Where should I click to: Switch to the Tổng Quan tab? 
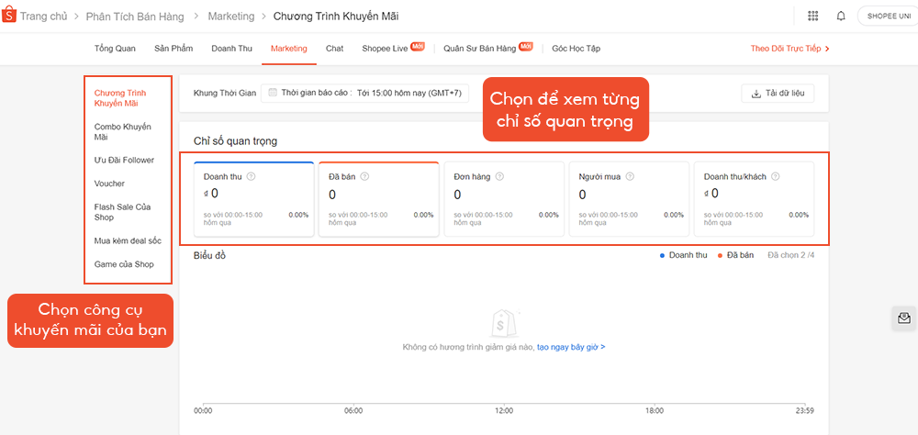pos(115,49)
